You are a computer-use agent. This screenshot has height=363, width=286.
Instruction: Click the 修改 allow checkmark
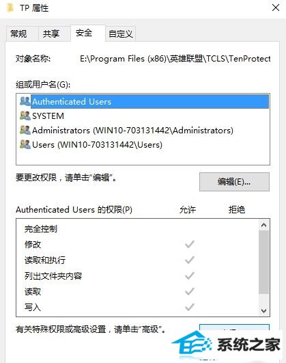pyautogui.click(x=190, y=244)
